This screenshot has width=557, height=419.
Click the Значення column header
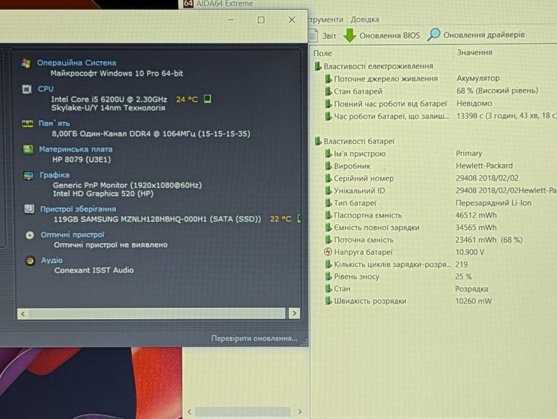pyautogui.click(x=474, y=52)
